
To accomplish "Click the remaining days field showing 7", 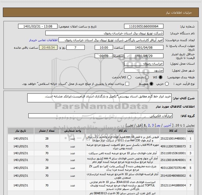I will click(76, 47).
